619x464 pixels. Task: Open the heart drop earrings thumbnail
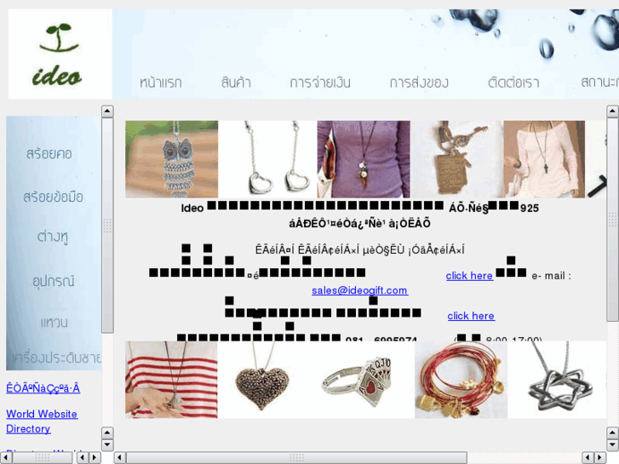coord(267,159)
